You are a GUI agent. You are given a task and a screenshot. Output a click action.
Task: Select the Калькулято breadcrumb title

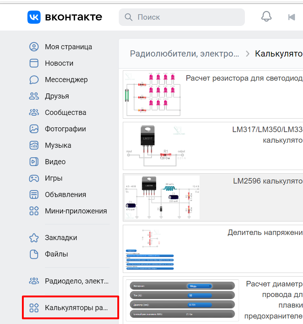(279, 54)
